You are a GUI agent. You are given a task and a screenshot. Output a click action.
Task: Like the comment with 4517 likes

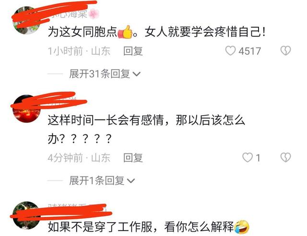[x=230, y=51]
